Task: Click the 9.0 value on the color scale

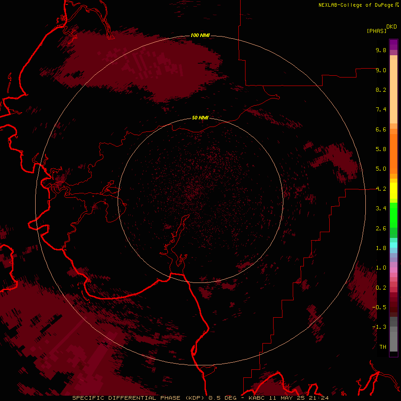Action: [381, 70]
